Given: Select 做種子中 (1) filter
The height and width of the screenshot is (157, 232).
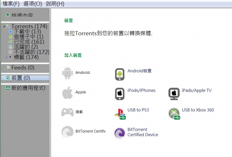Looking at the screenshot, I should [x=29, y=37].
